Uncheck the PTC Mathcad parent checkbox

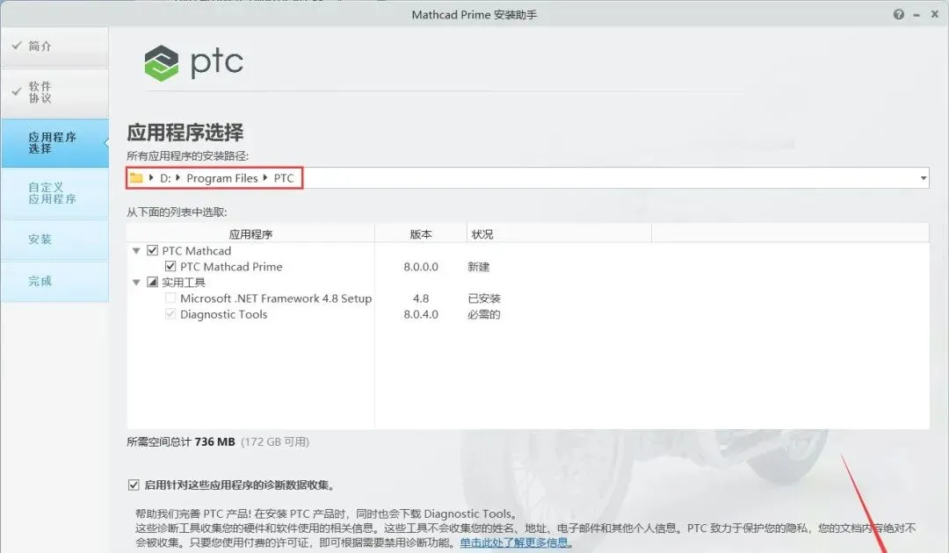click(153, 250)
